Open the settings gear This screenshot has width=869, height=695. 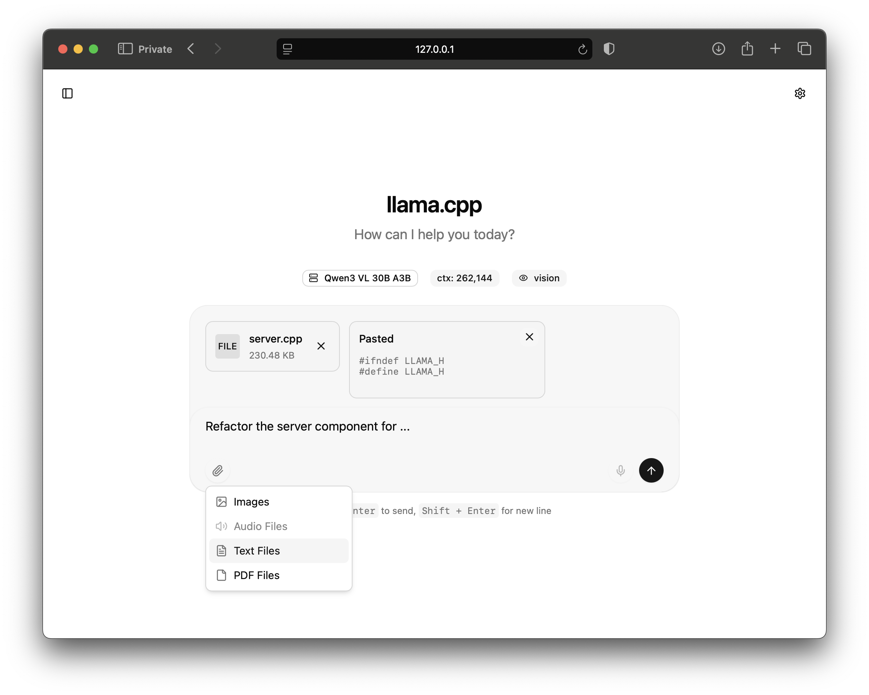point(800,93)
